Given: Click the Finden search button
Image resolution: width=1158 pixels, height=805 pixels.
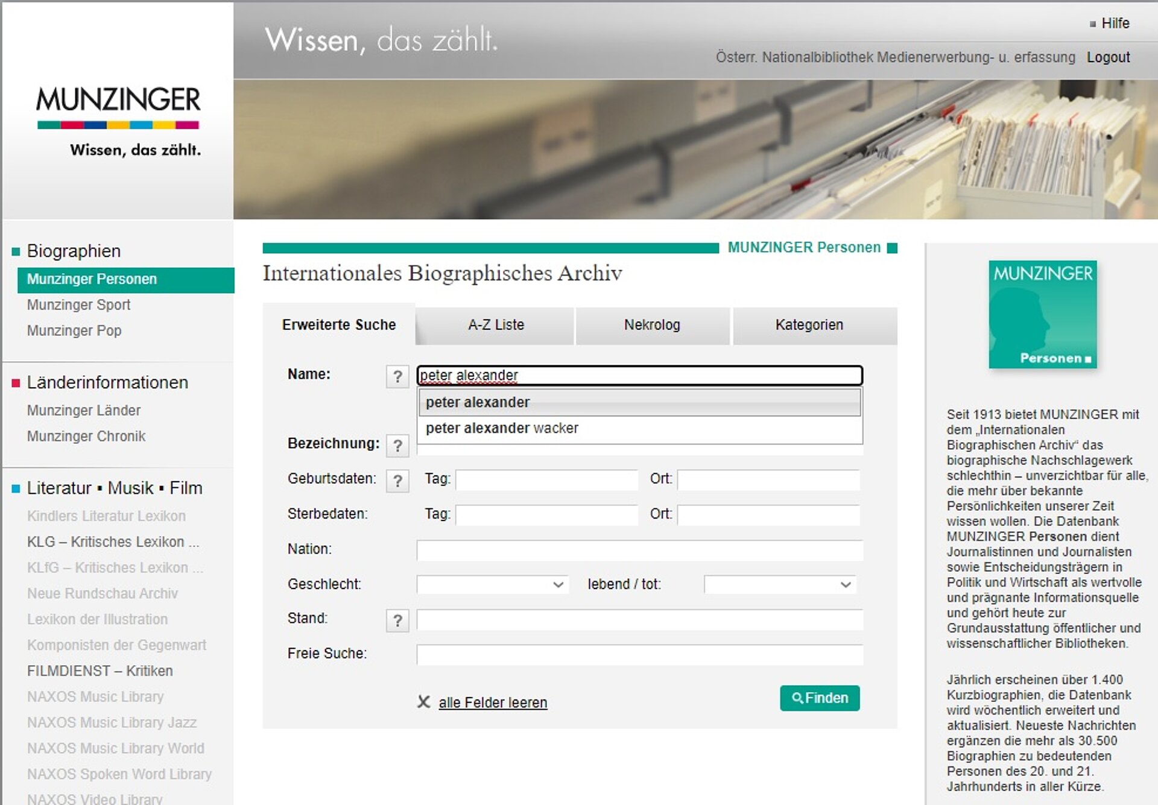Looking at the screenshot, I should click(820, 698).
